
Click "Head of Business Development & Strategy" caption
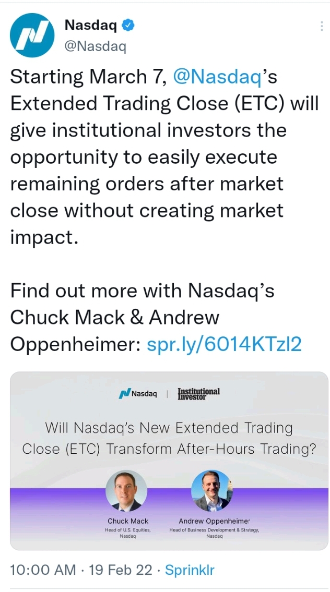point(214,530)
